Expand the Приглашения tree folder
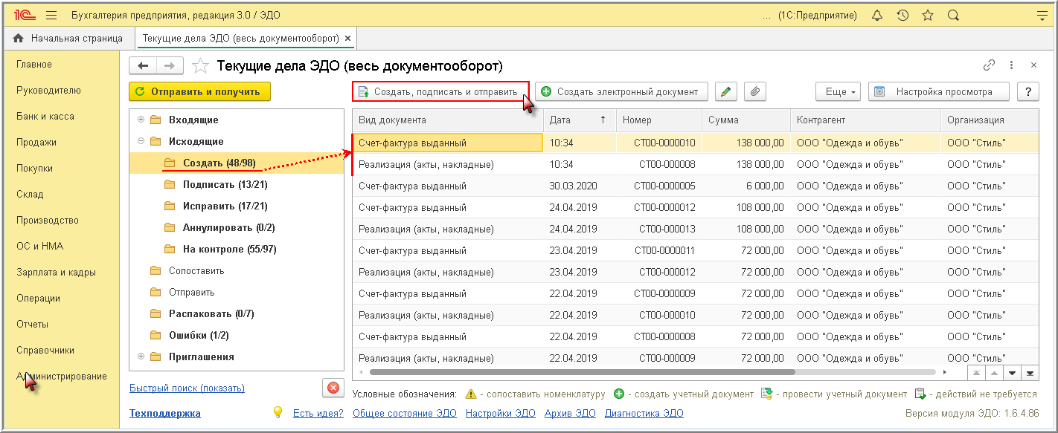Image resolution: width=1058 pixels, height=433 pixels. click(141, 357)
